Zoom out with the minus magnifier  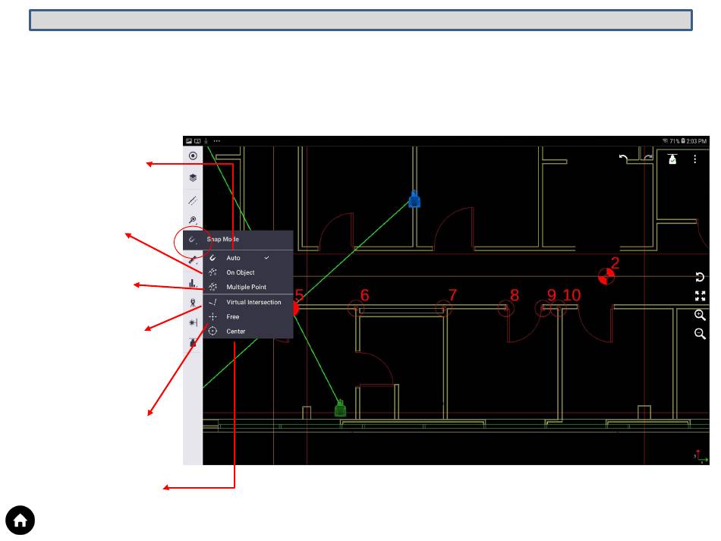(x=700, y=334)
